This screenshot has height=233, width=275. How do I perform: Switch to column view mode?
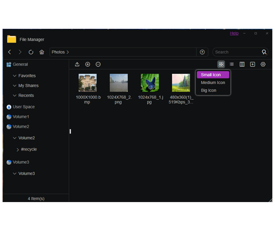[x=242, y=64]
